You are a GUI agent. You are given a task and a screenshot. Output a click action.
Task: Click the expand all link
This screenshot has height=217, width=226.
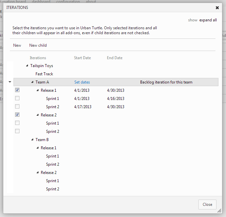pos(208,20)
